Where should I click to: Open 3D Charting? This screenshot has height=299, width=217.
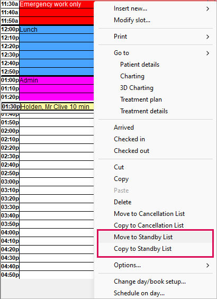click(x=137, y=88)
